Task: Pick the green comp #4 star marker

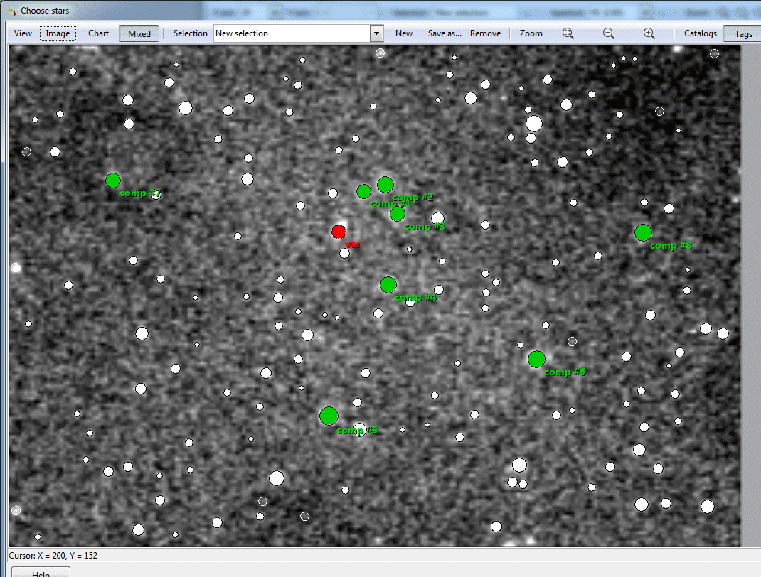Action: point(388,285)
